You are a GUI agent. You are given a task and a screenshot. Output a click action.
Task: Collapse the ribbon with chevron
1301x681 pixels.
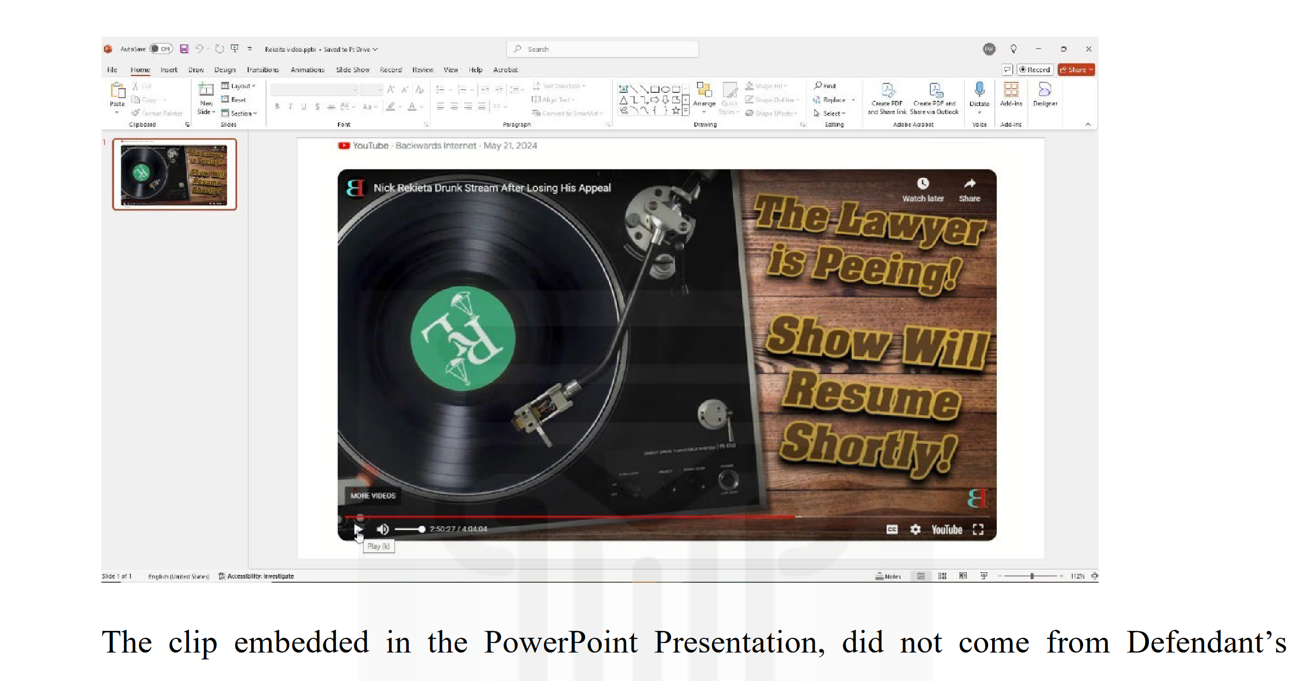[1088, 125]
